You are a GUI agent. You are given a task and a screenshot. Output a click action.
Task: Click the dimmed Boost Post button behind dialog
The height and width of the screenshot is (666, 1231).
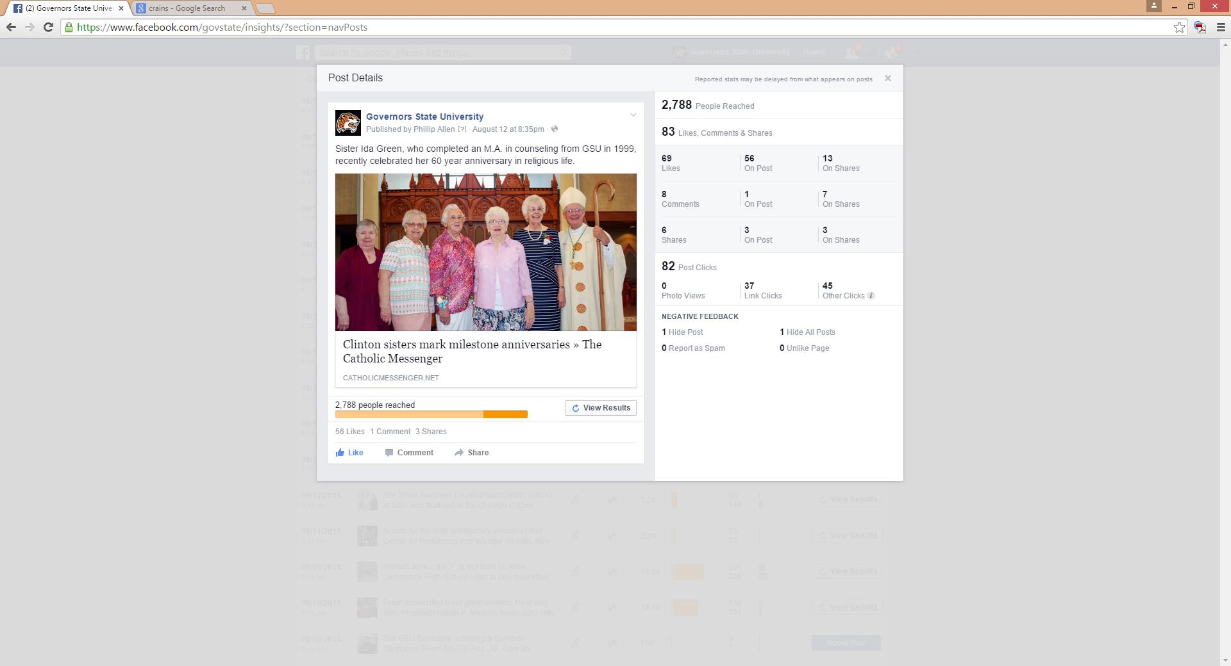(x=846, y=643)
